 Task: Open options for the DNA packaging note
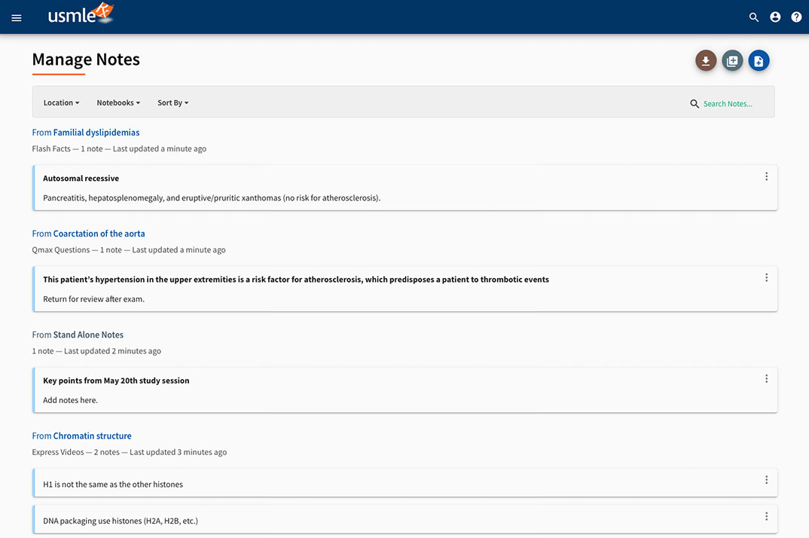[766, 516]
